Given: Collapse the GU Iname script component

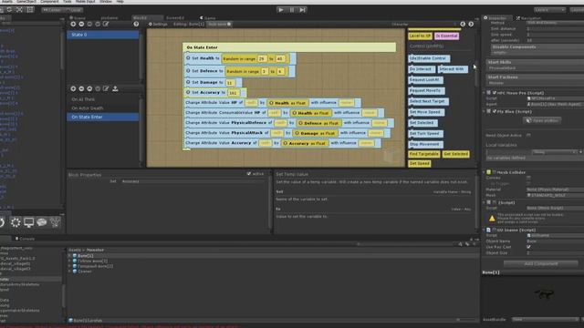Looking at the screenshot, I should coord(485,231).
